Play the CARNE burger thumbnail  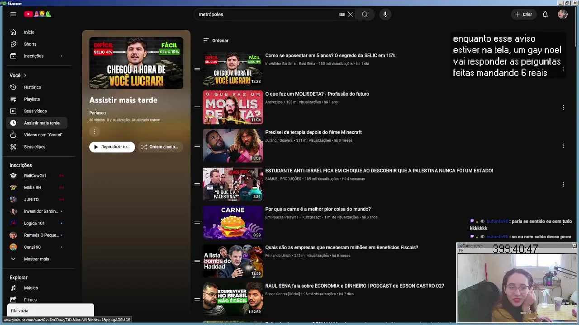coord(233,223)
